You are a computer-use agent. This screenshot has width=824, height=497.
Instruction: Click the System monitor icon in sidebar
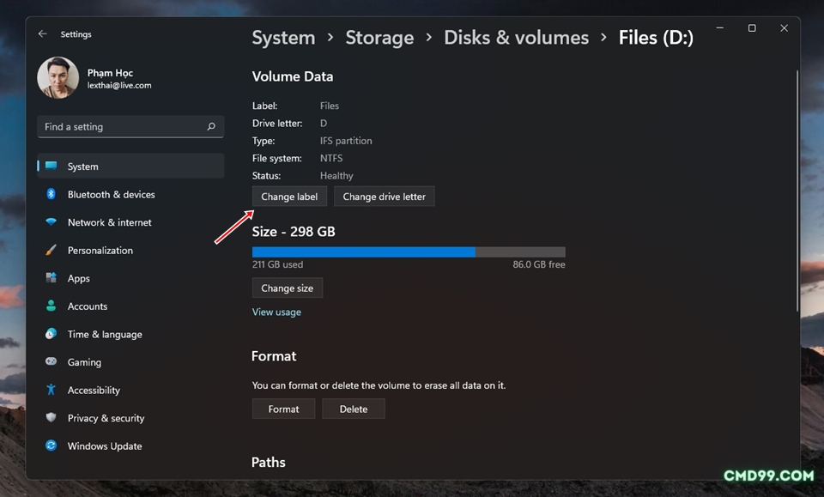(x=51, y=166)
